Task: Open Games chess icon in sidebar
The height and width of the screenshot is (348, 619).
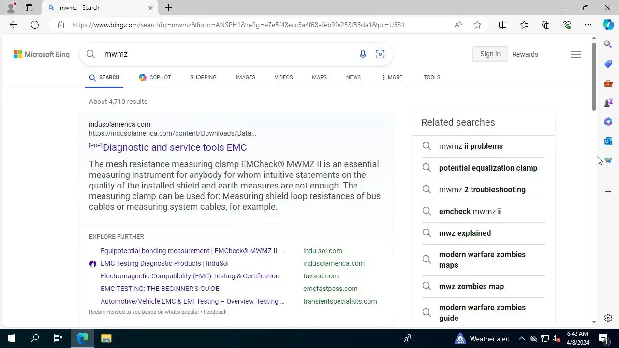Action: point(608,102)
